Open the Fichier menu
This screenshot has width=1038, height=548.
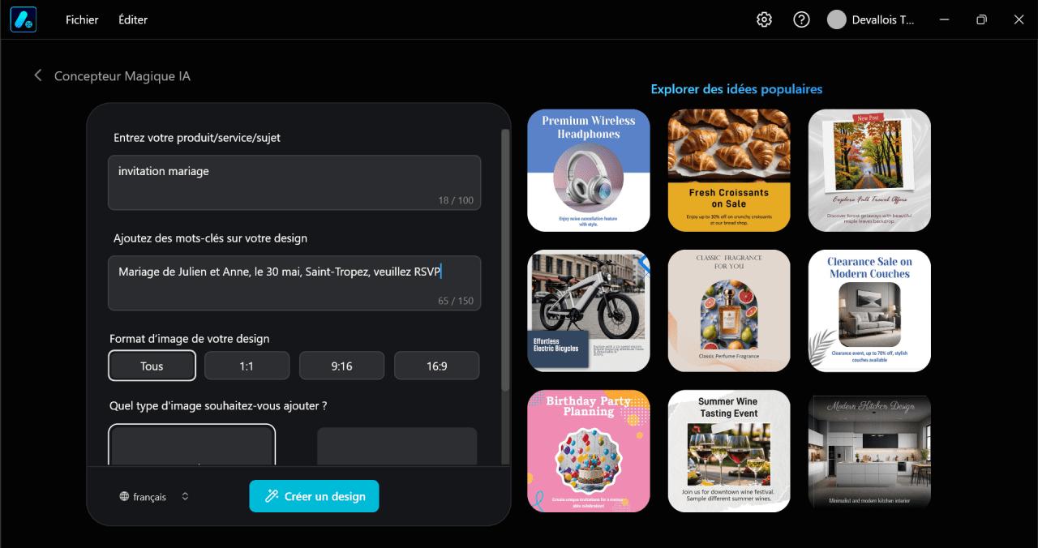tap(82, 19)
